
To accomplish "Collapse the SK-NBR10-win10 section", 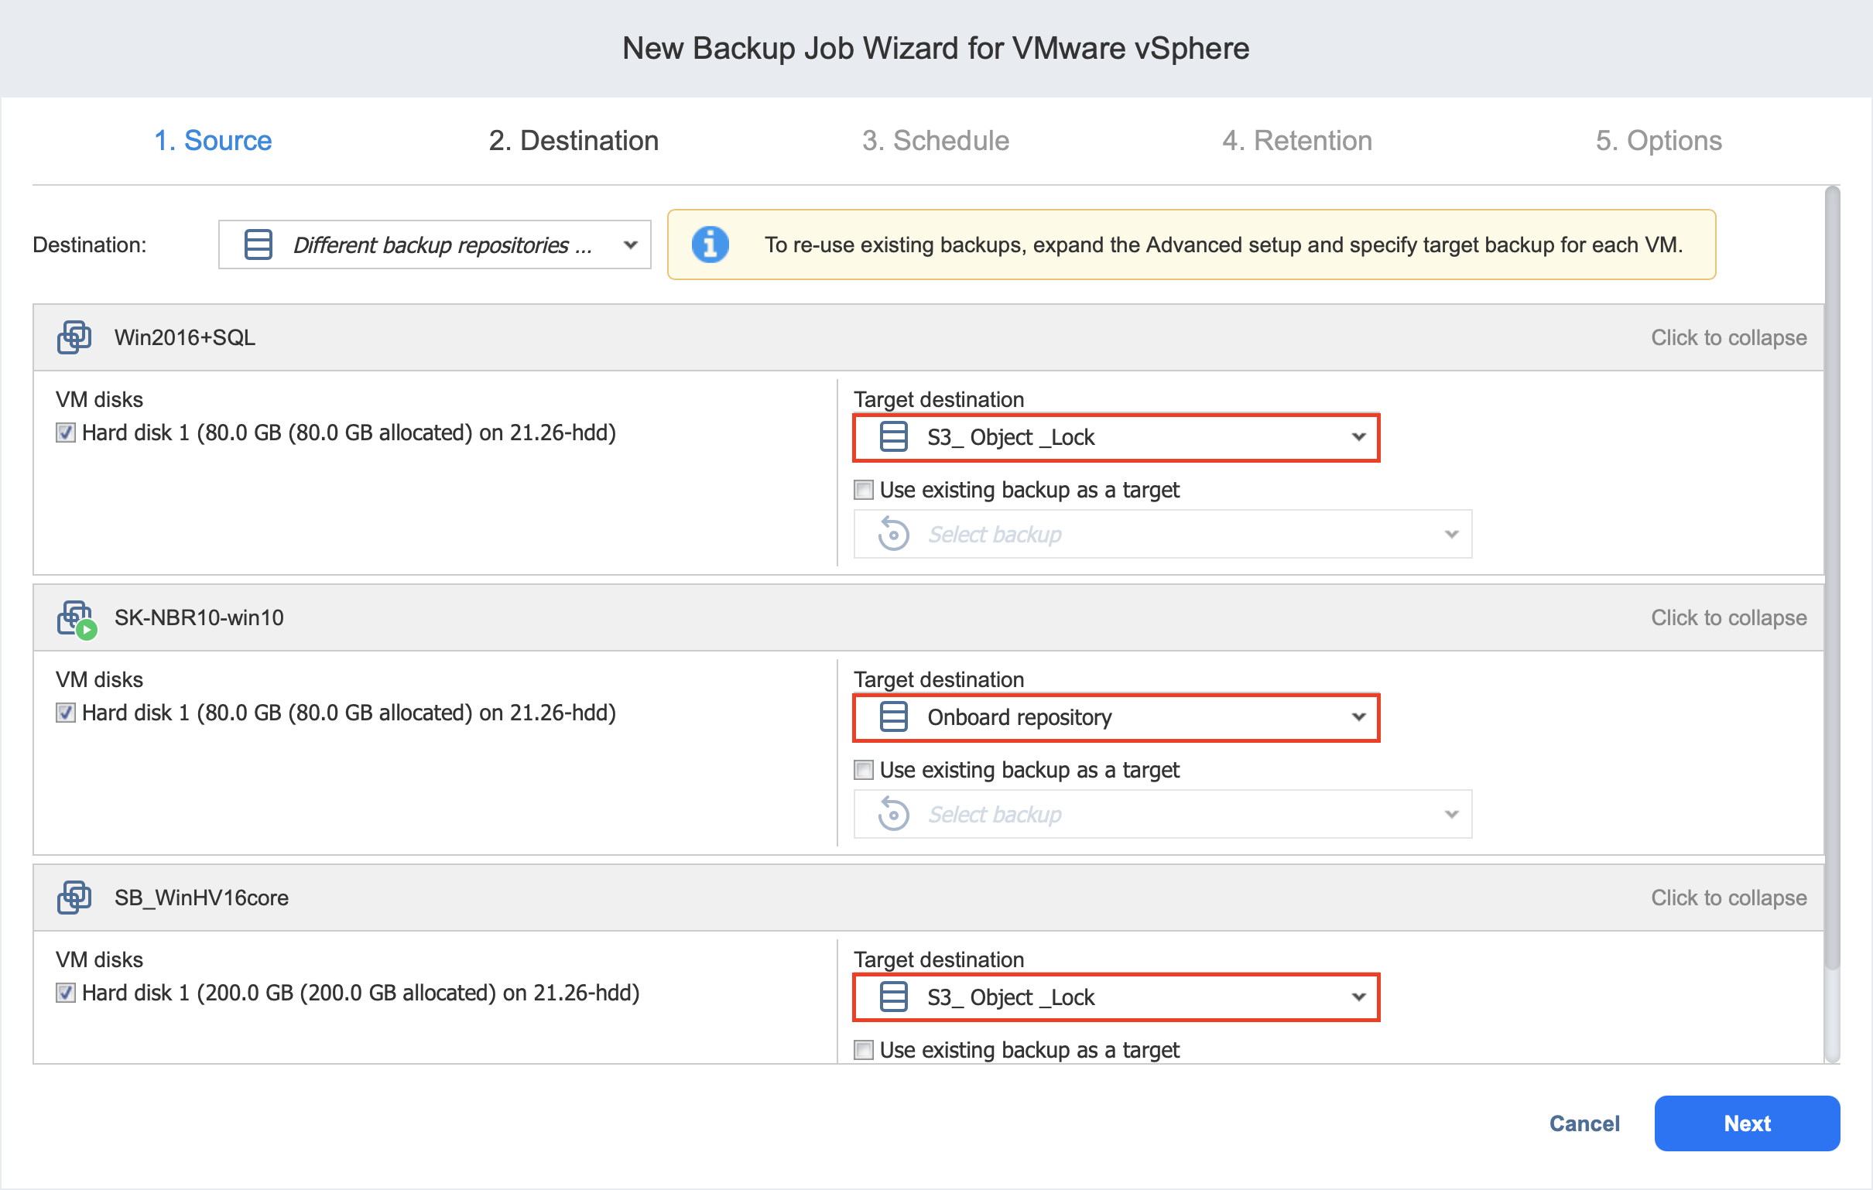I will (x=1728, y=617).
